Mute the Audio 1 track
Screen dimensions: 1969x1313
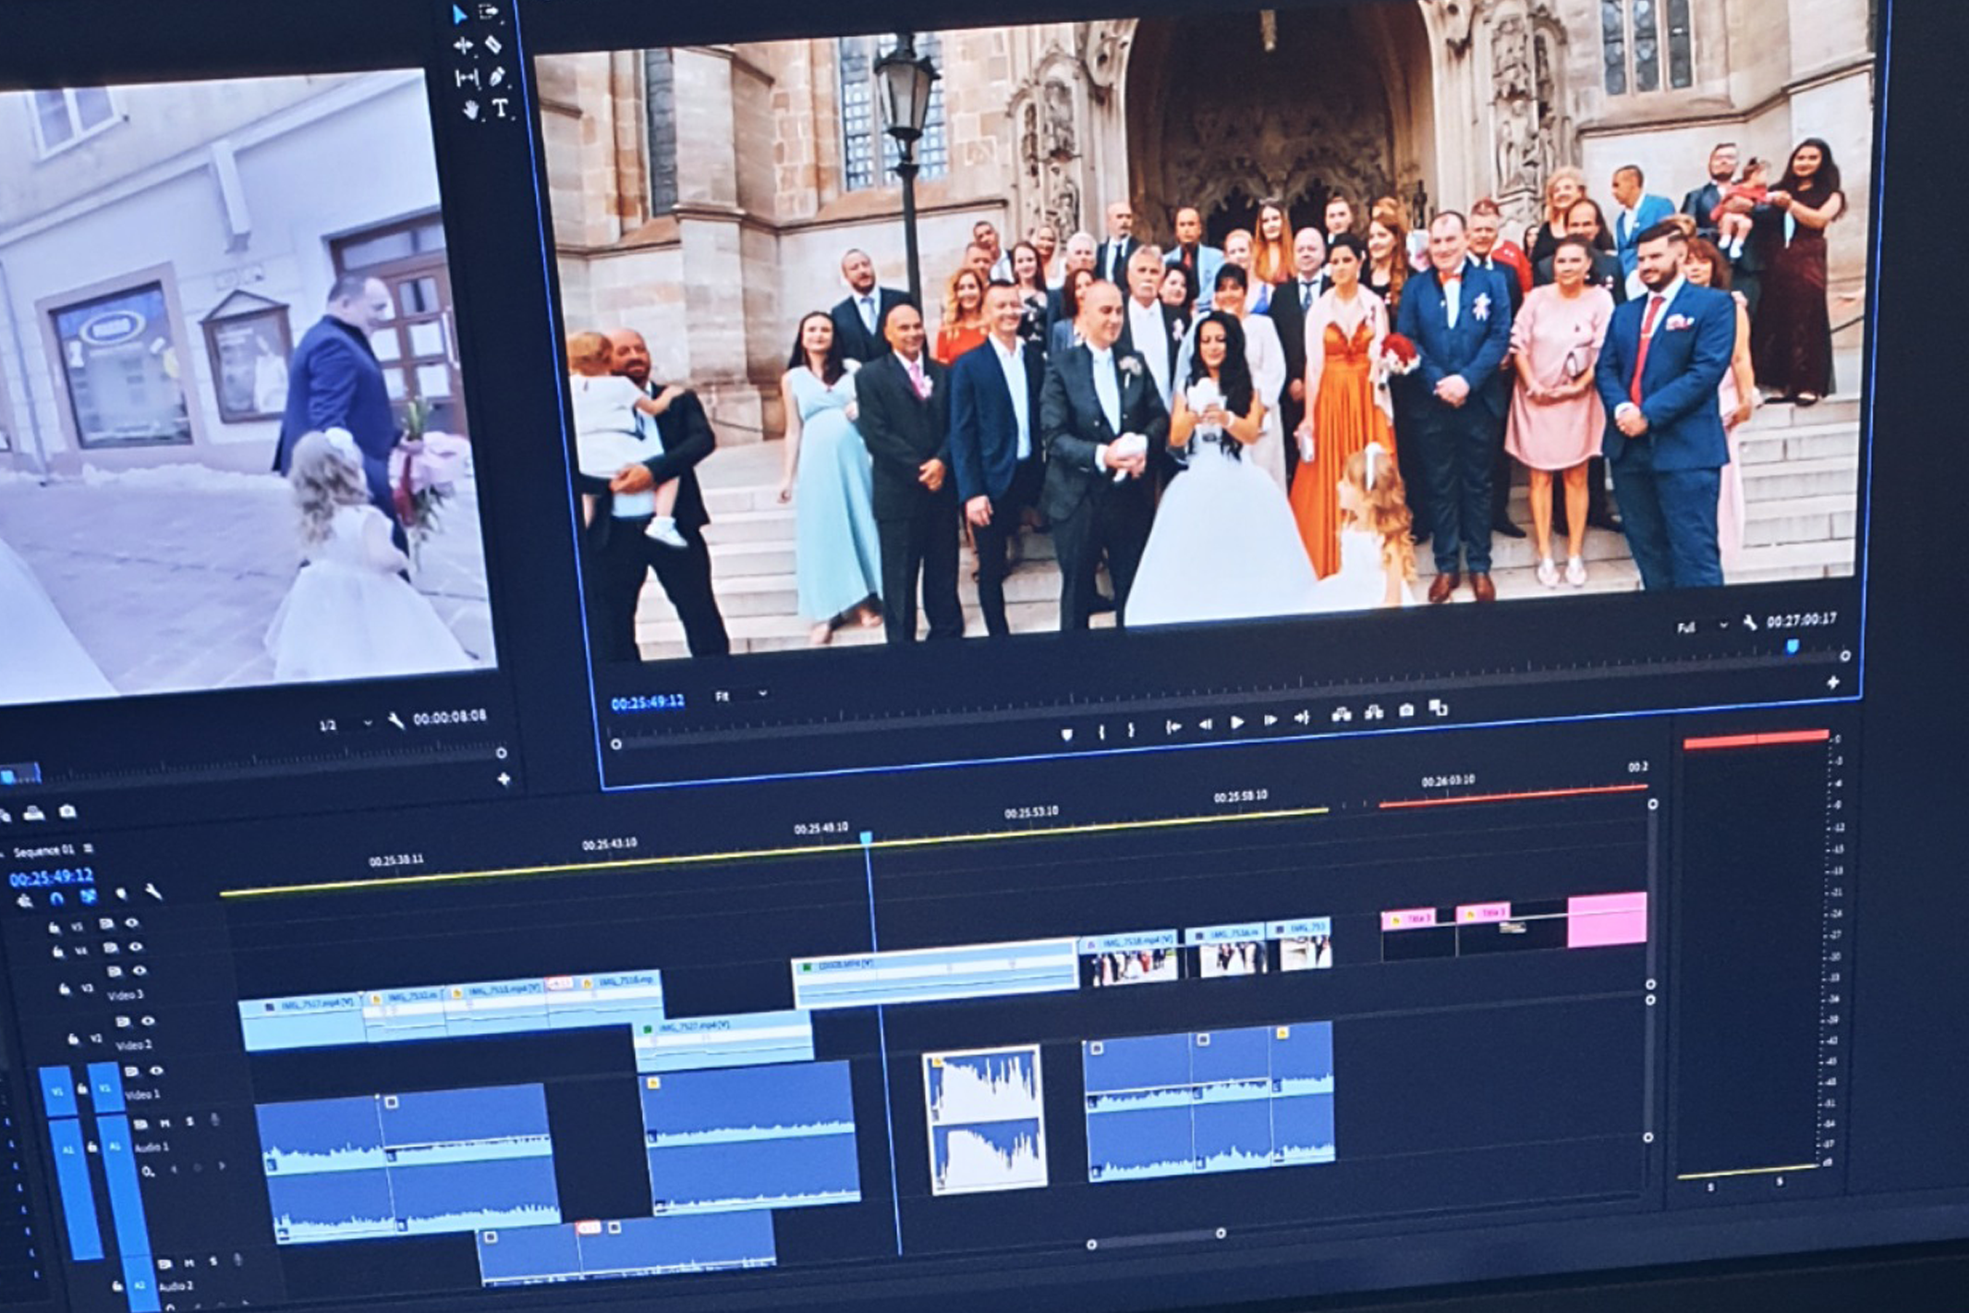coord(165,1124)
